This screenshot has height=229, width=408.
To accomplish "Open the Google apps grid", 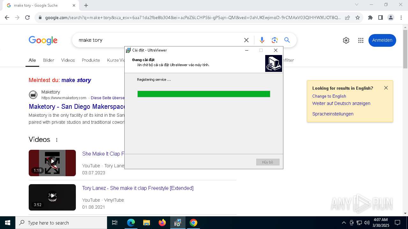I will [x=361, y=40].
